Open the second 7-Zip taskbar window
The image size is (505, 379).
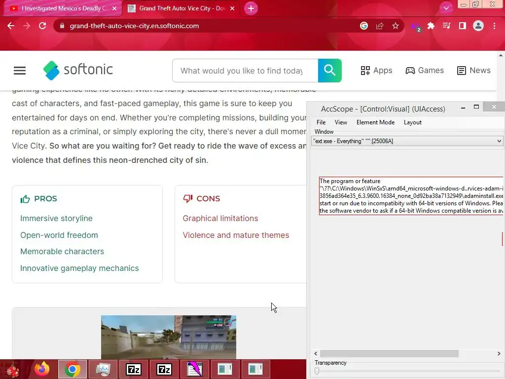[x=164, y=369]
